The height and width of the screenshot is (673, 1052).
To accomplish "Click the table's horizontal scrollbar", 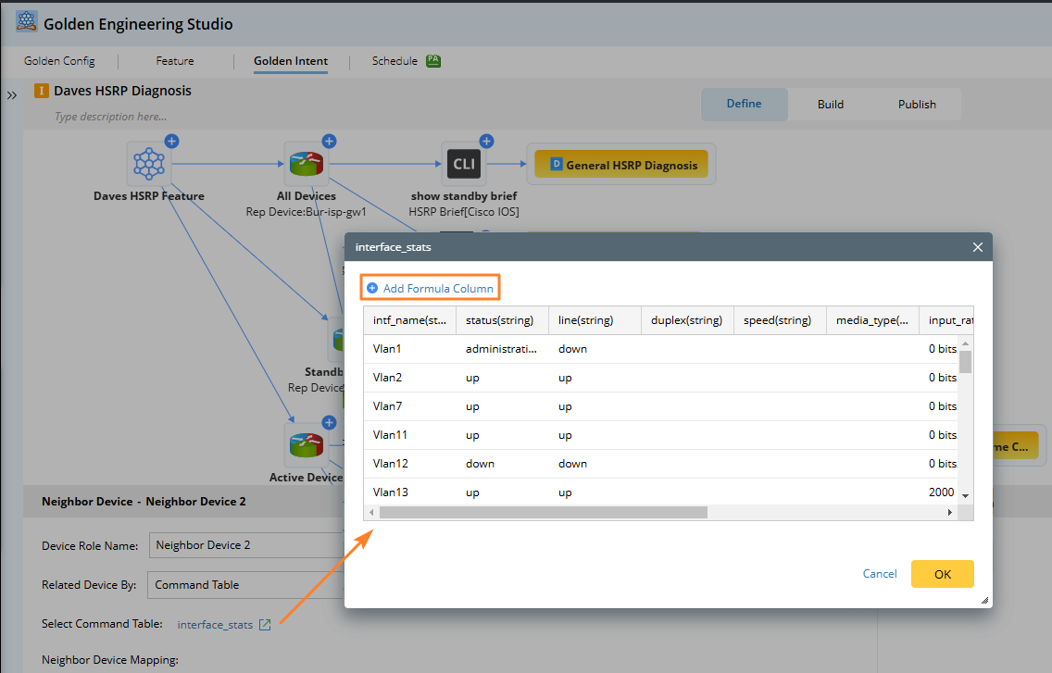I will pos(543,512).
